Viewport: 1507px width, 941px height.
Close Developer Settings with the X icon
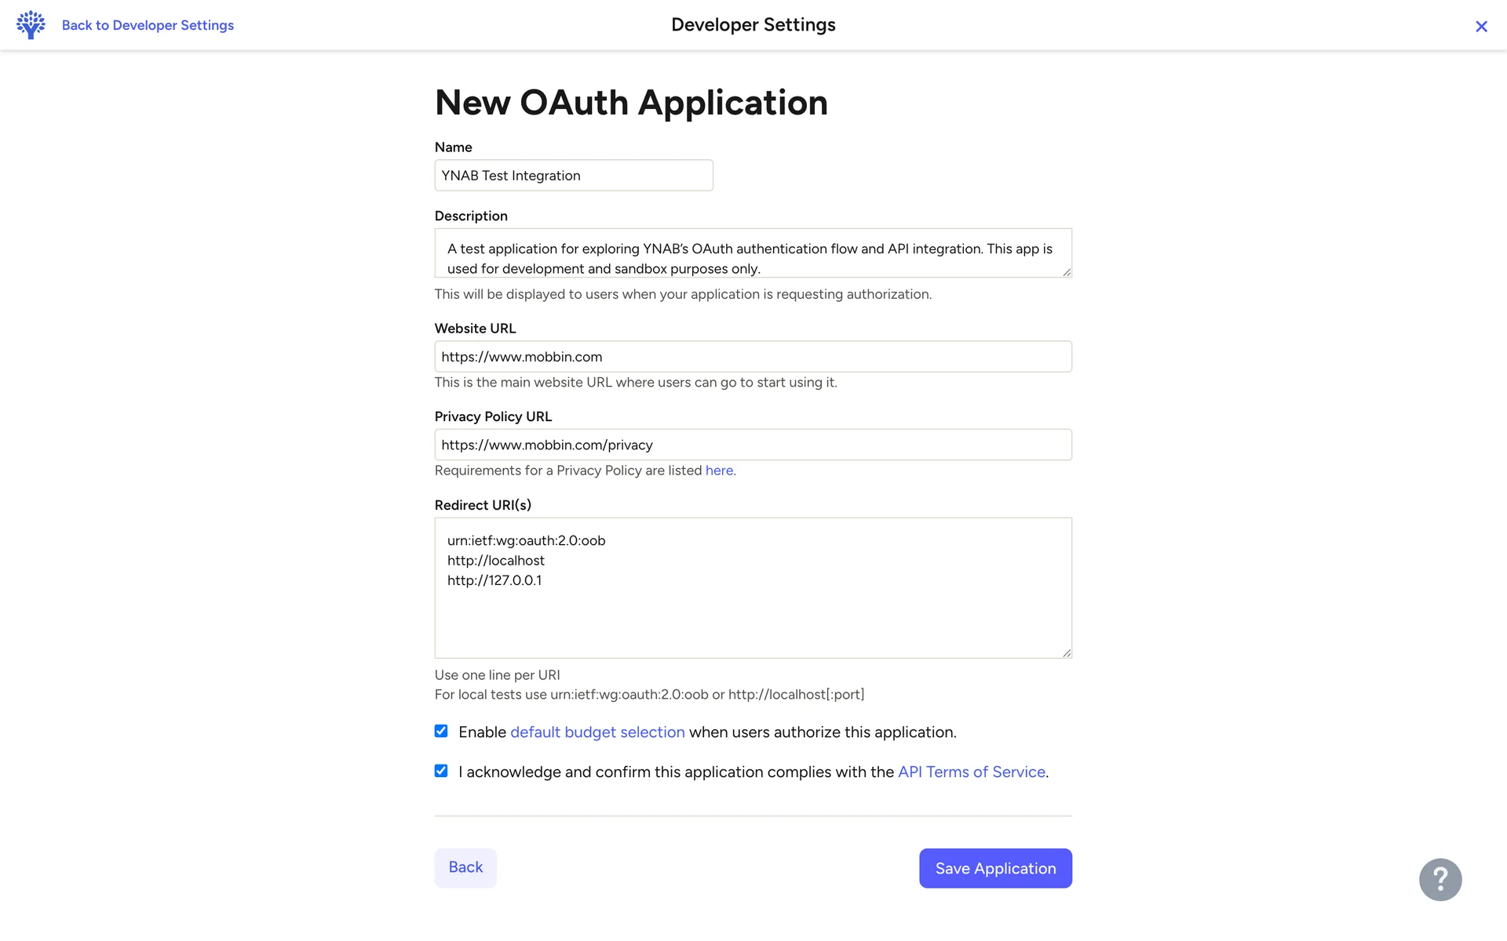point(1481,27)
